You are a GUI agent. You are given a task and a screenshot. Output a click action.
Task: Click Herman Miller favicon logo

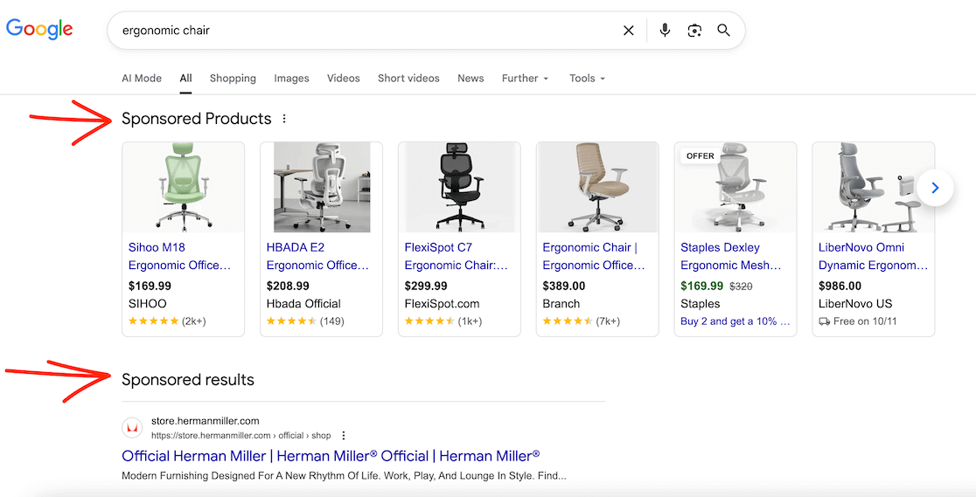click(x=132, y=428)
